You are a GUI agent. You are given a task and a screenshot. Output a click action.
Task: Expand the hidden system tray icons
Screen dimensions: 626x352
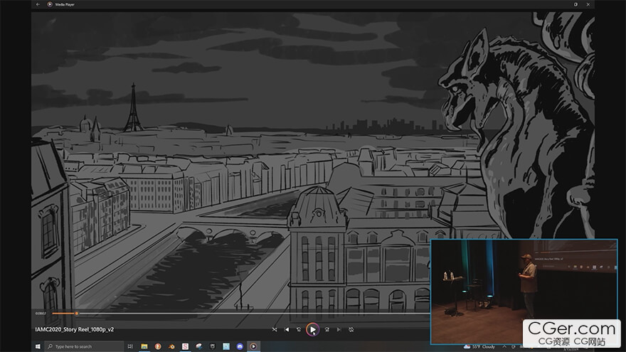[x=504, y=346]
